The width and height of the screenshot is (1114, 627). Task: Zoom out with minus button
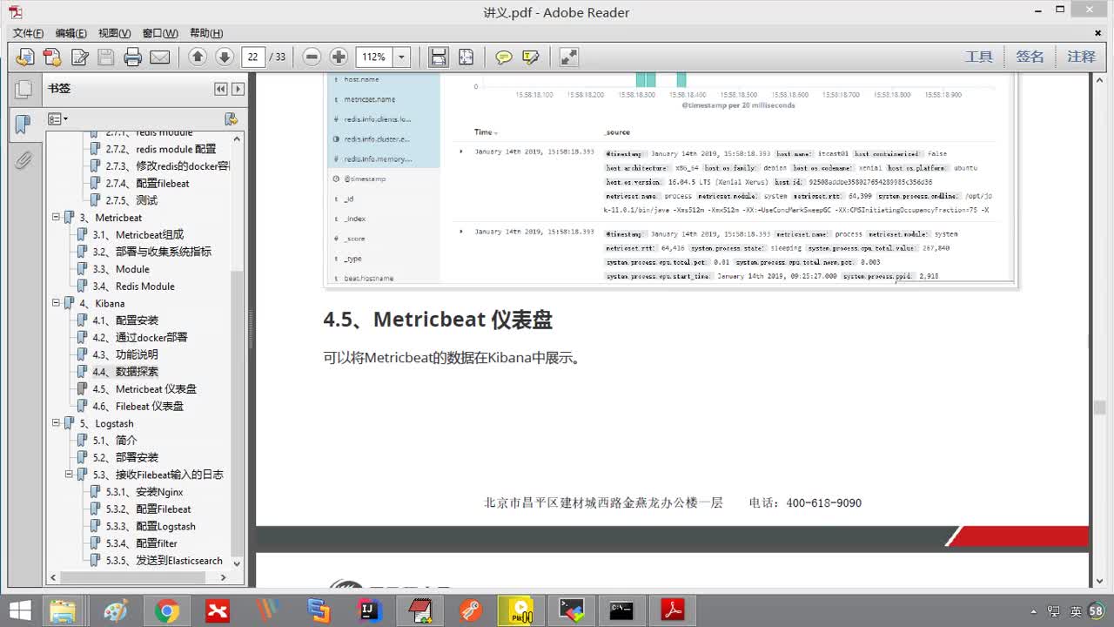click(312, 57)
